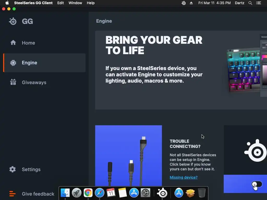Select the Engine sidebar item
This screenshot has height=200, width=267.
tap(44, 63)
